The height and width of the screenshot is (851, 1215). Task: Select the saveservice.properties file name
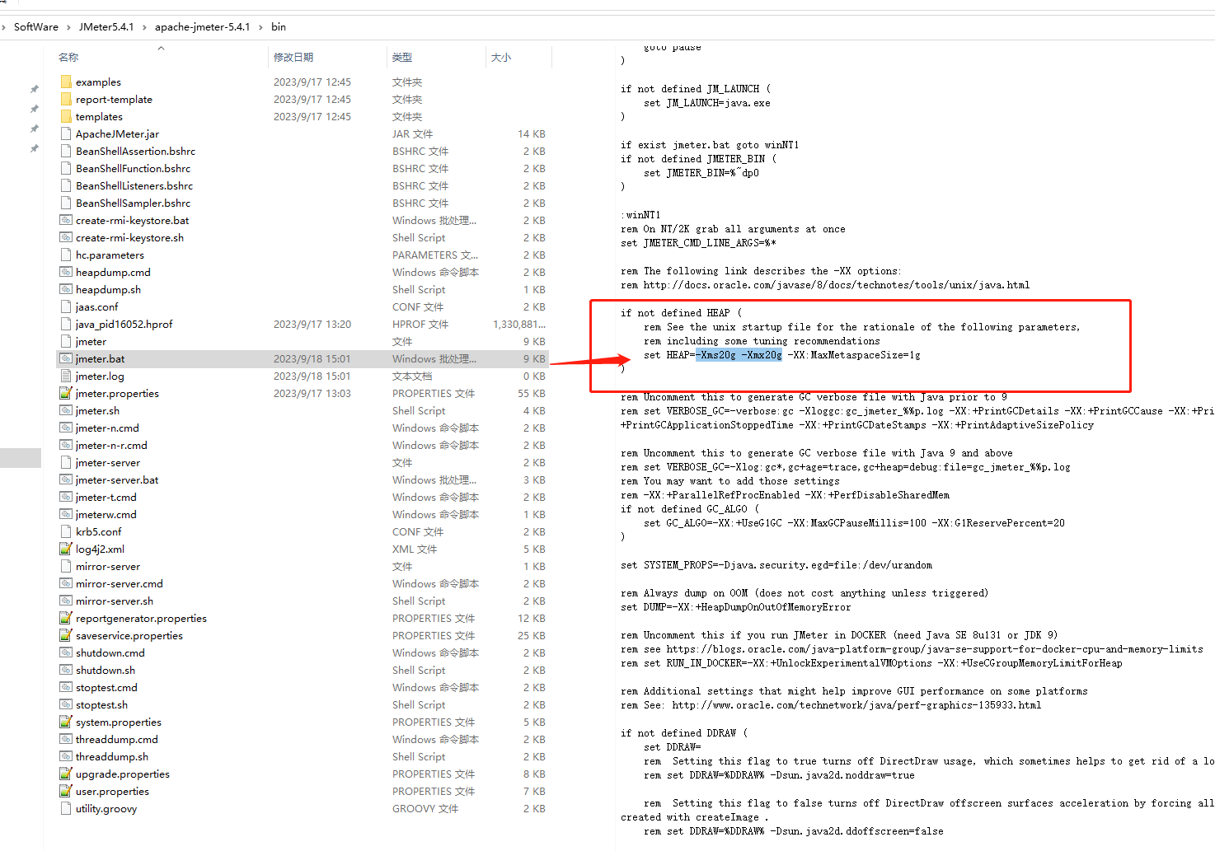click(129, 635)
